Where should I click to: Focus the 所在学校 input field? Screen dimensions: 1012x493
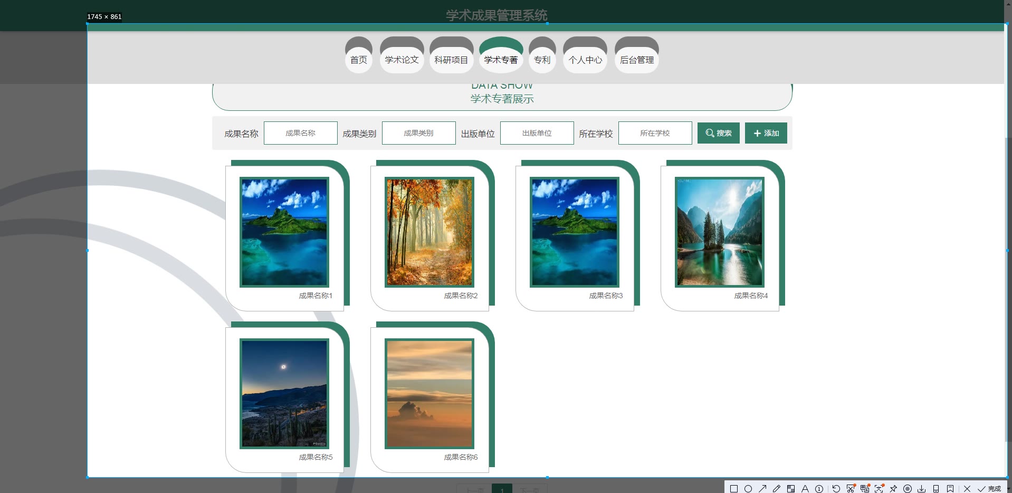tap(655, 133)
